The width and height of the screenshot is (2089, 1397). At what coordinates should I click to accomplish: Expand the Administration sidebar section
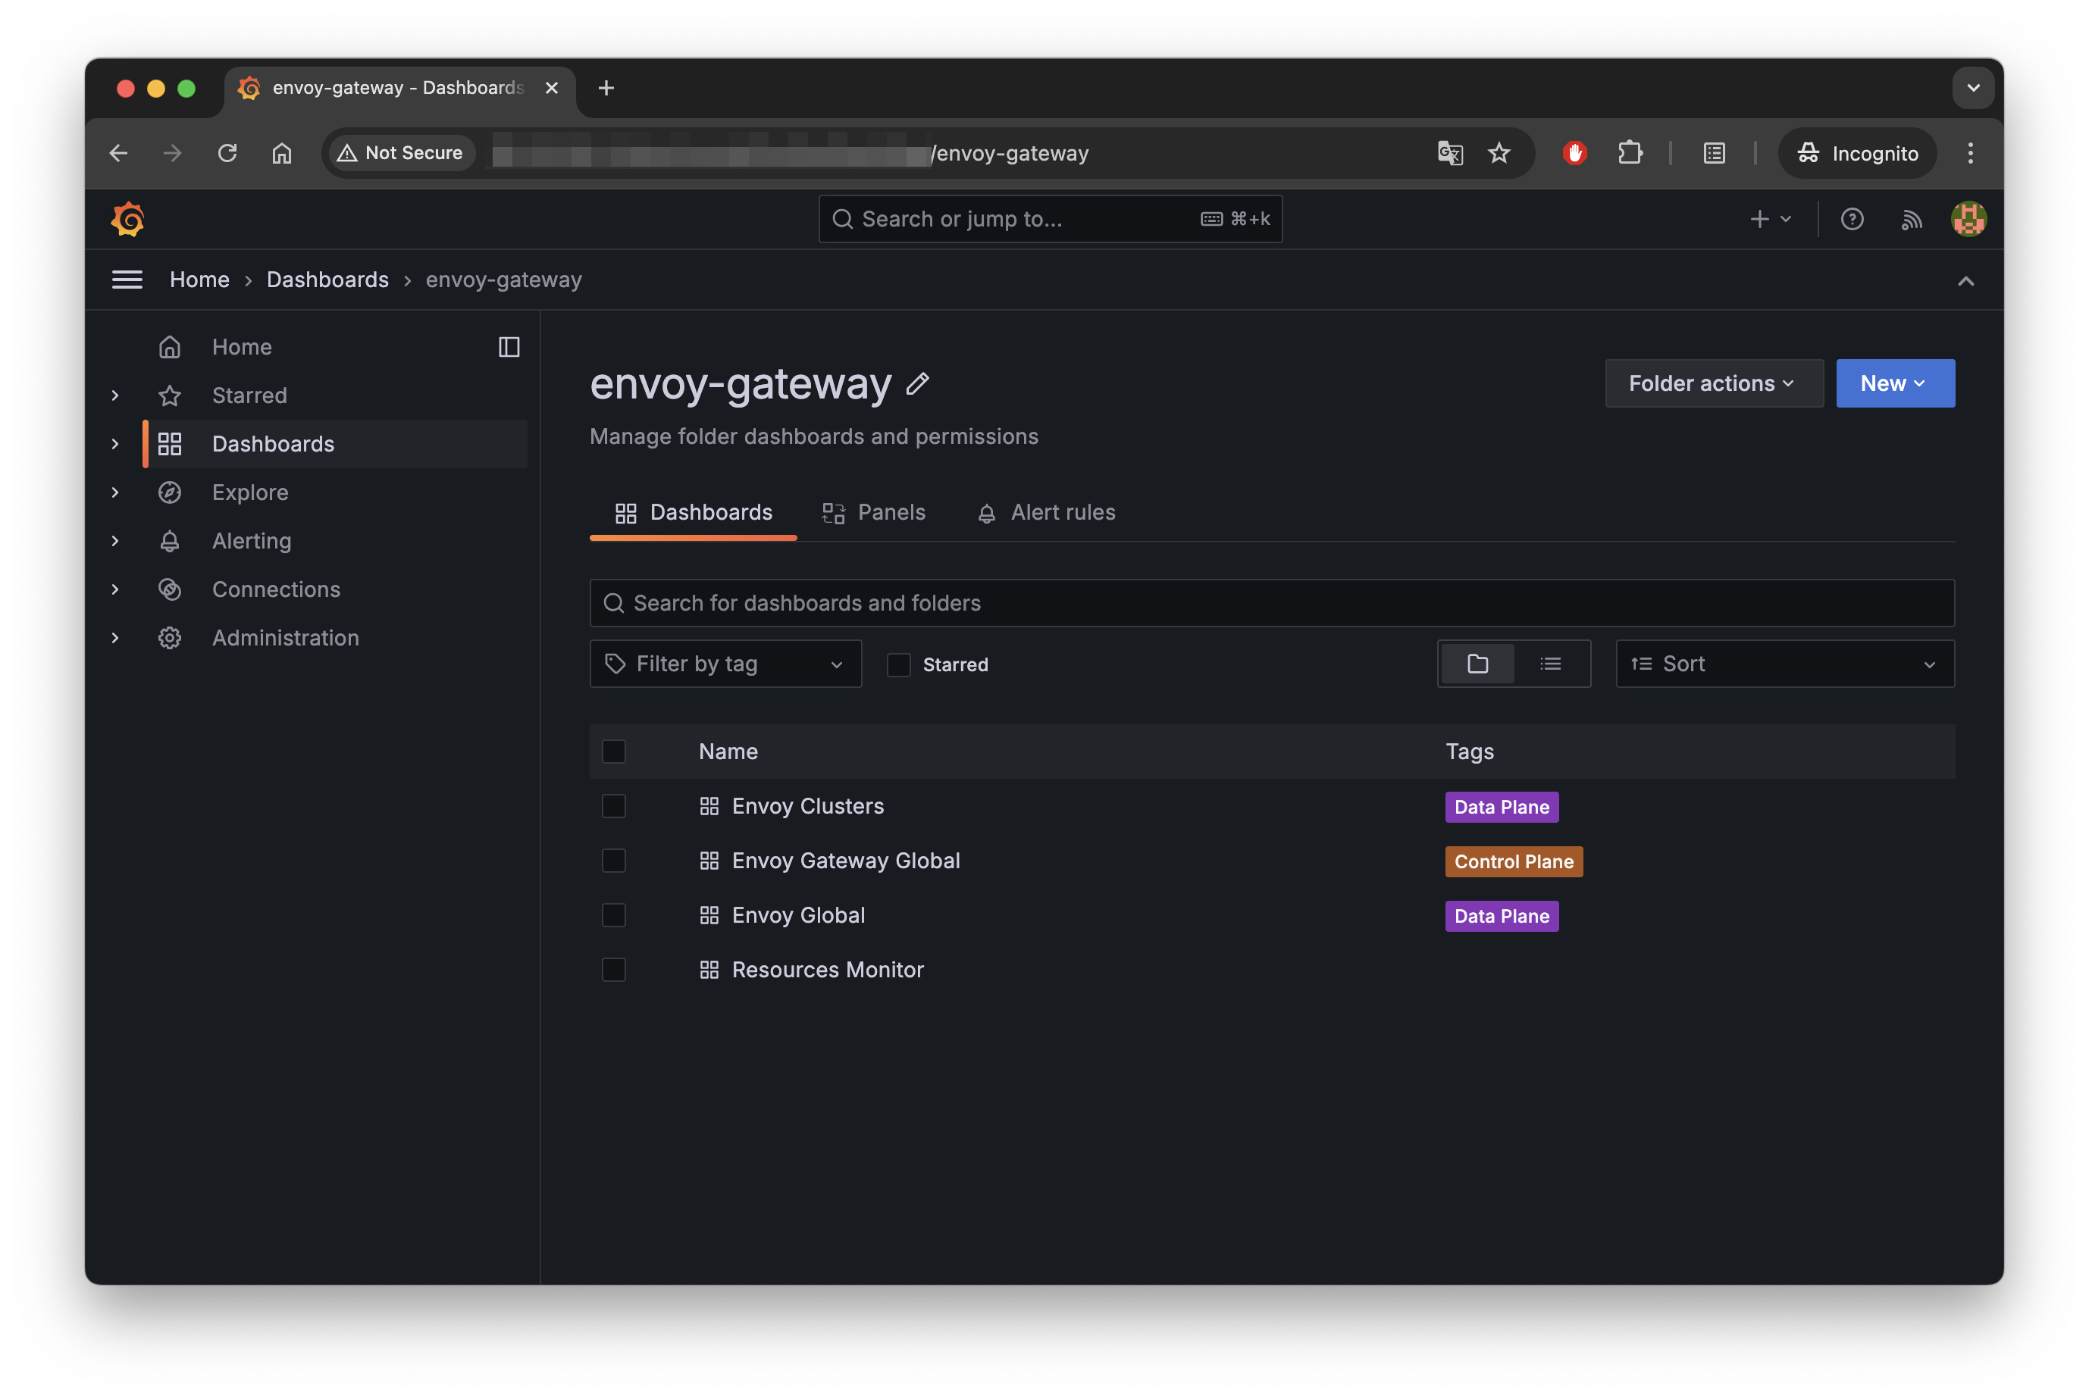click(x=115, y=638)
